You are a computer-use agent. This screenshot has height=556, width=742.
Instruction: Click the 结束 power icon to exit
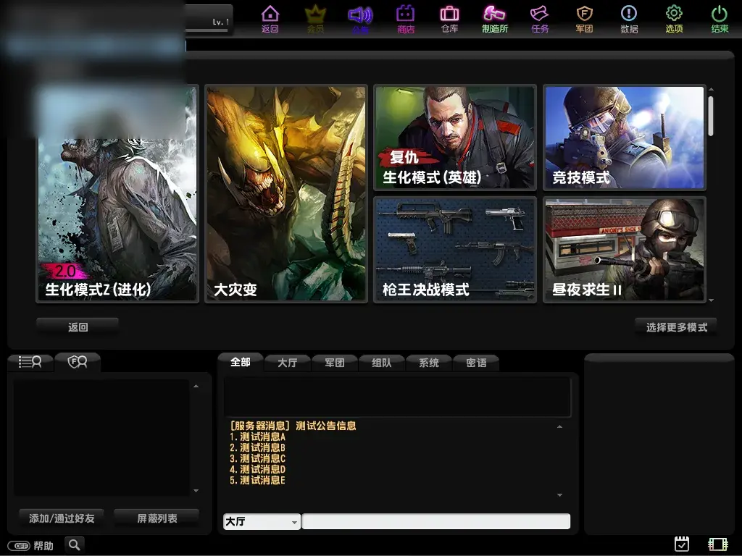click(720, 20)
